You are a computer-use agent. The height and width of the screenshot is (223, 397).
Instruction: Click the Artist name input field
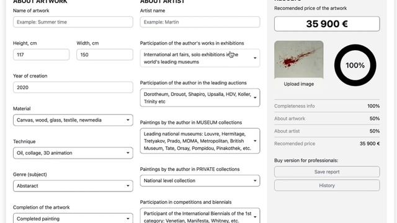200,22
